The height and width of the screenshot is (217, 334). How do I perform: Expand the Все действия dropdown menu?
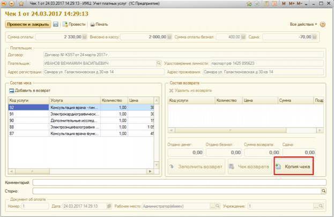pos(303,25)
